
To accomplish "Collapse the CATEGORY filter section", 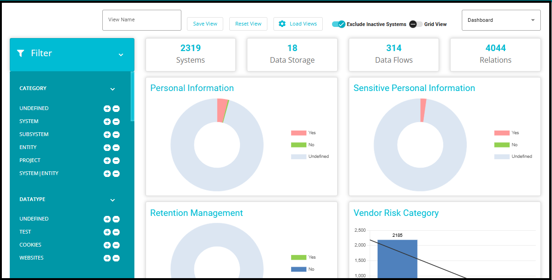I will coord(112,89).
